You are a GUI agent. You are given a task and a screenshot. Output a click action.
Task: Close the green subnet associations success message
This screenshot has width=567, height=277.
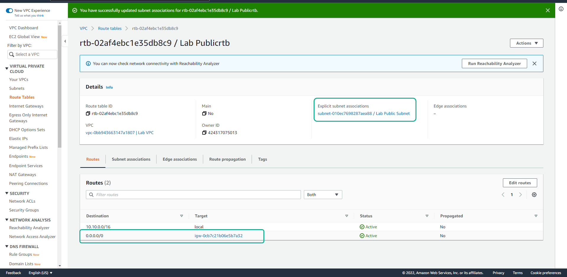click(x=548, y=10)
